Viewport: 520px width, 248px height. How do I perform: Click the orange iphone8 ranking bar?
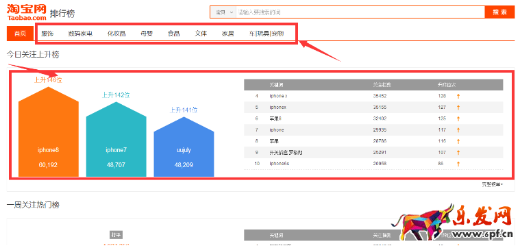[49, 132]
